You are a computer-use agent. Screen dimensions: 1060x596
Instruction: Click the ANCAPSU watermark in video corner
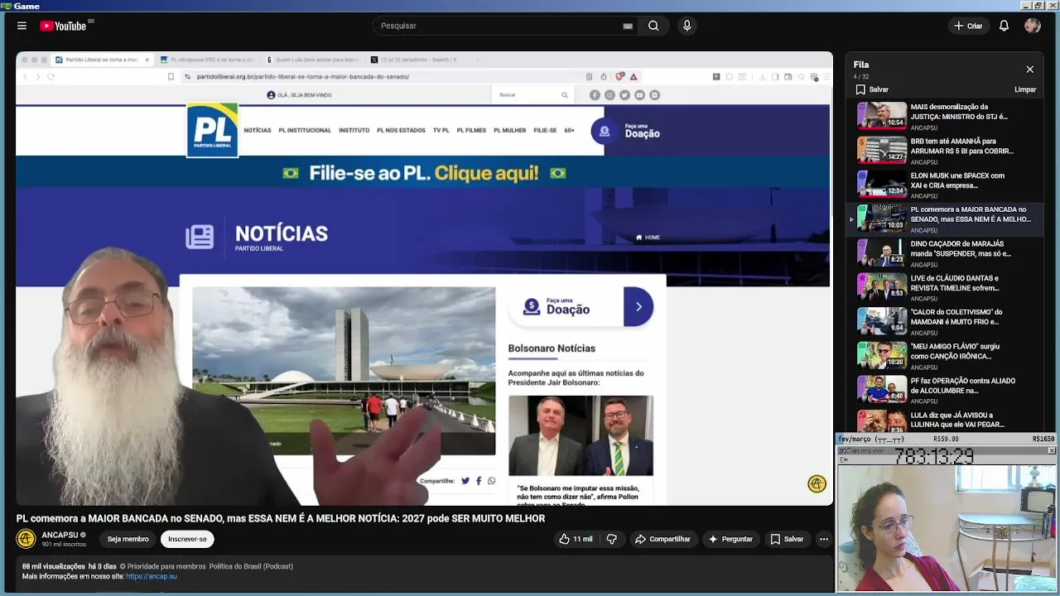click(x=817, y=484)
